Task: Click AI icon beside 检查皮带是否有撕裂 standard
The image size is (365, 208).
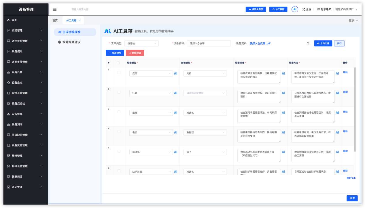Action: pyautogui.click(x=283, y=73)
